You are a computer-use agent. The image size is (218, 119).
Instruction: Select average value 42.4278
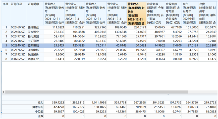pos(54,107)
